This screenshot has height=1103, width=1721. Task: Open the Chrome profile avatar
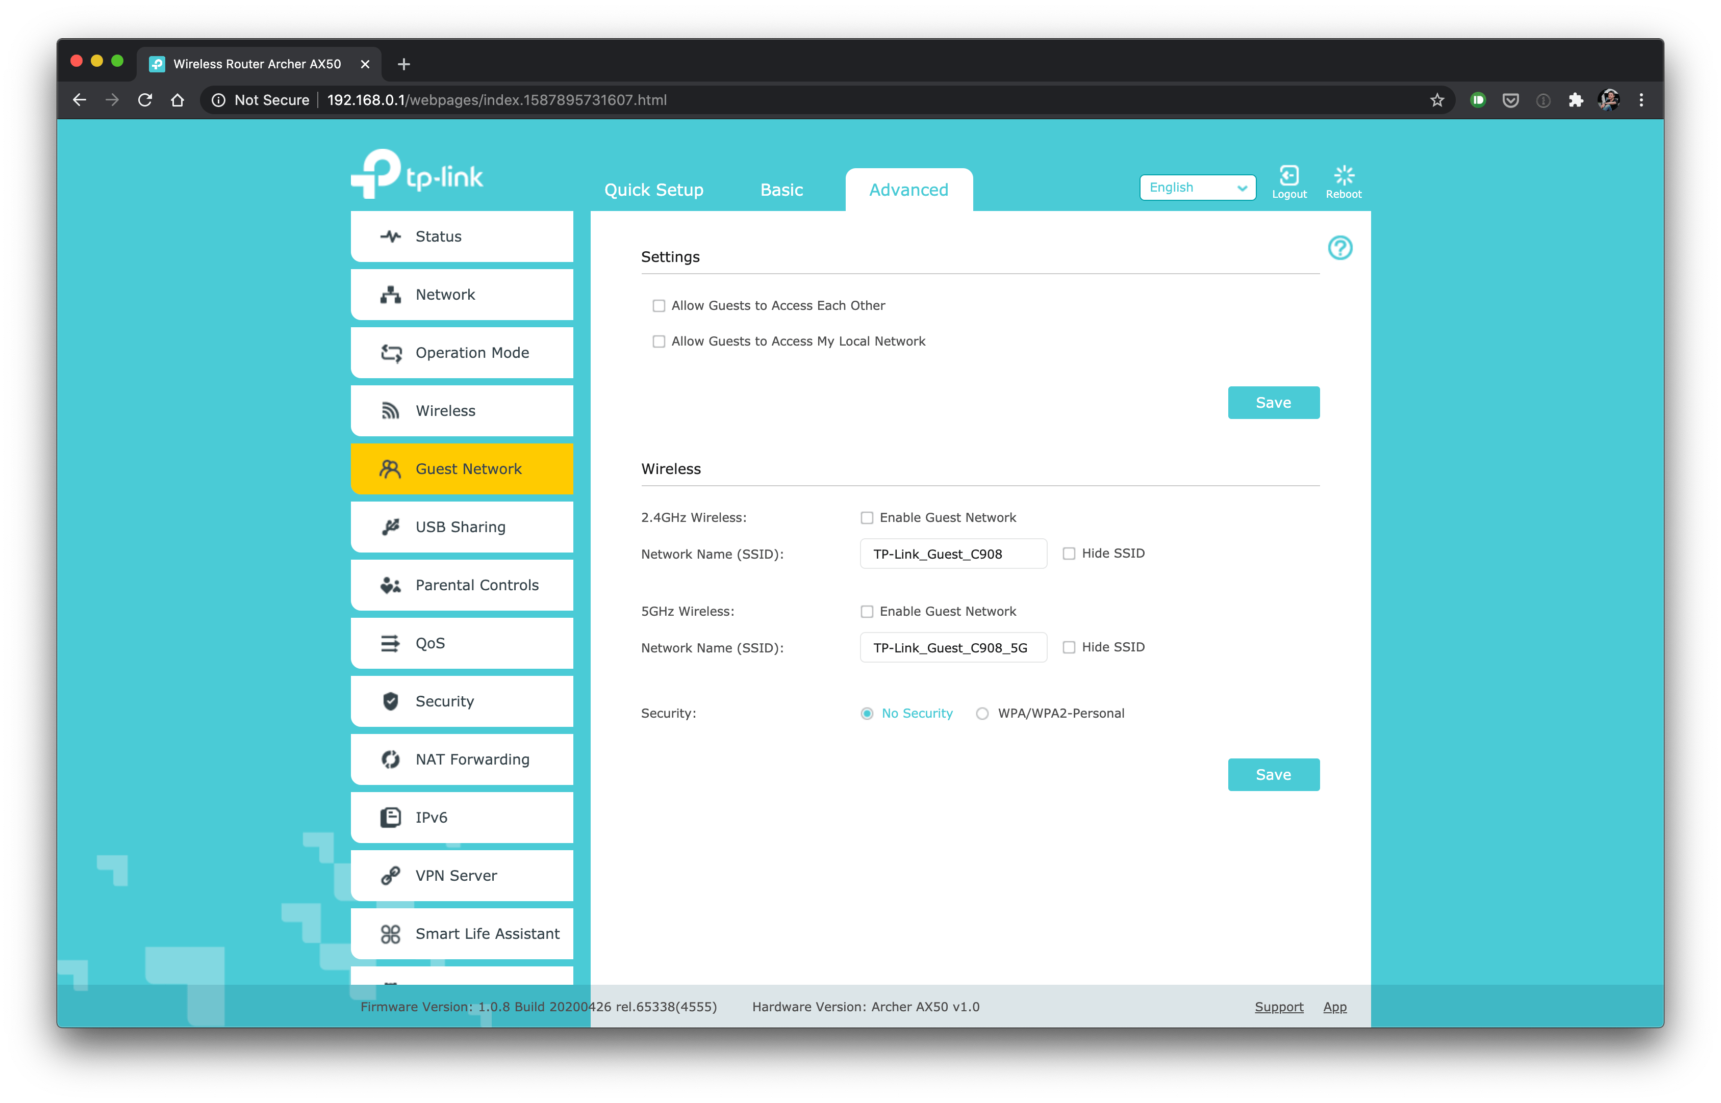(x=1608, y=100)
